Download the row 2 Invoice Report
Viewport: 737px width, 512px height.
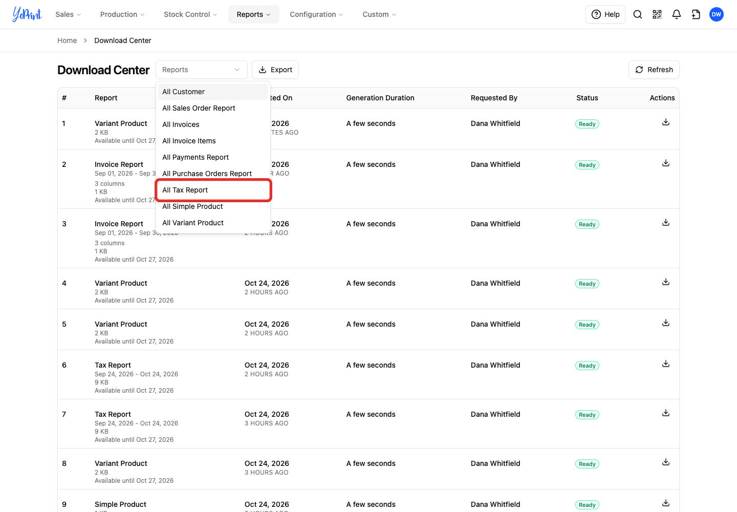coord(666,163)
